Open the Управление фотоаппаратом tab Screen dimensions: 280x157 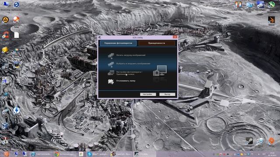(118, 43)
